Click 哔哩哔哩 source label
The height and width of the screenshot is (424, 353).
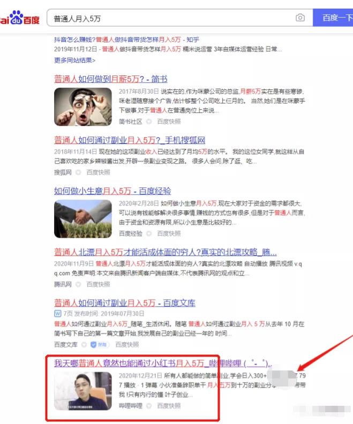point(131,406)
